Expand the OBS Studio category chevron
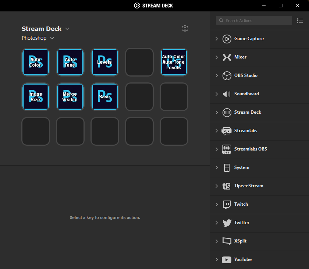The image size is (309, 269). tap(217, 76)
